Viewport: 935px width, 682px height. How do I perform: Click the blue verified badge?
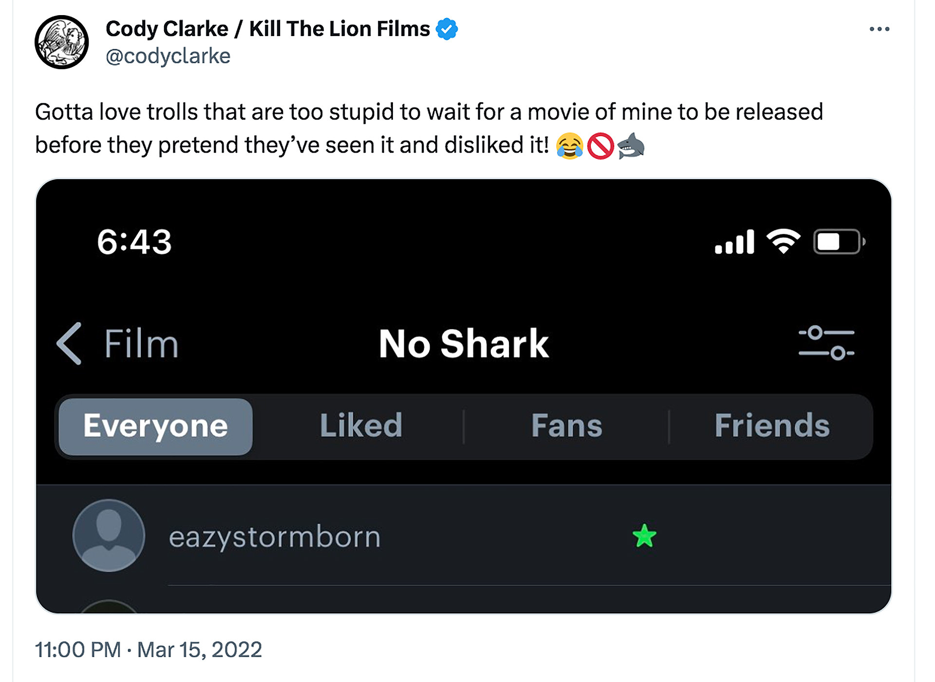coord(447,29)
